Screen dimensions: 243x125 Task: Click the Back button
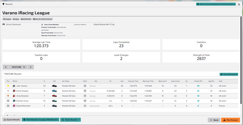point(214,120)
